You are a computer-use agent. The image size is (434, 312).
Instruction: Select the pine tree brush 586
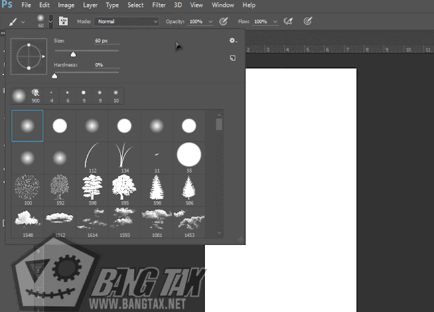click(x=189, y=190)
